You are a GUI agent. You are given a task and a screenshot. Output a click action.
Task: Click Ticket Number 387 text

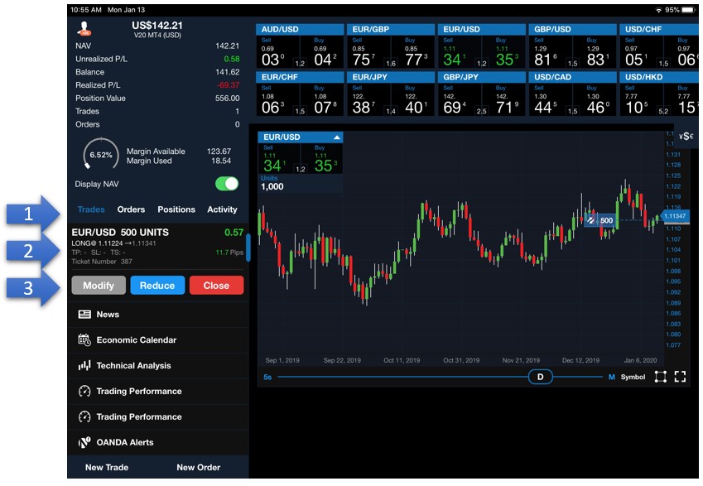102,262
